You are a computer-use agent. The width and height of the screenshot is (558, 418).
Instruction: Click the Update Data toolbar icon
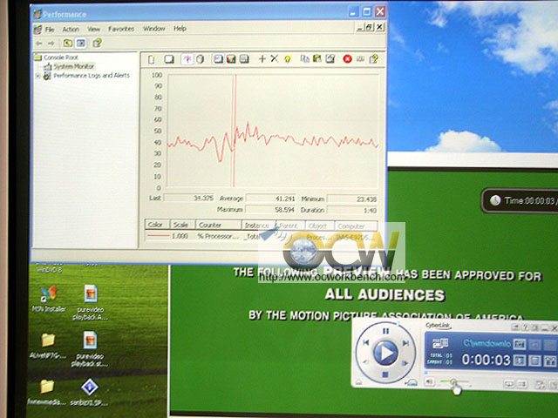click(x=360, y=59)
